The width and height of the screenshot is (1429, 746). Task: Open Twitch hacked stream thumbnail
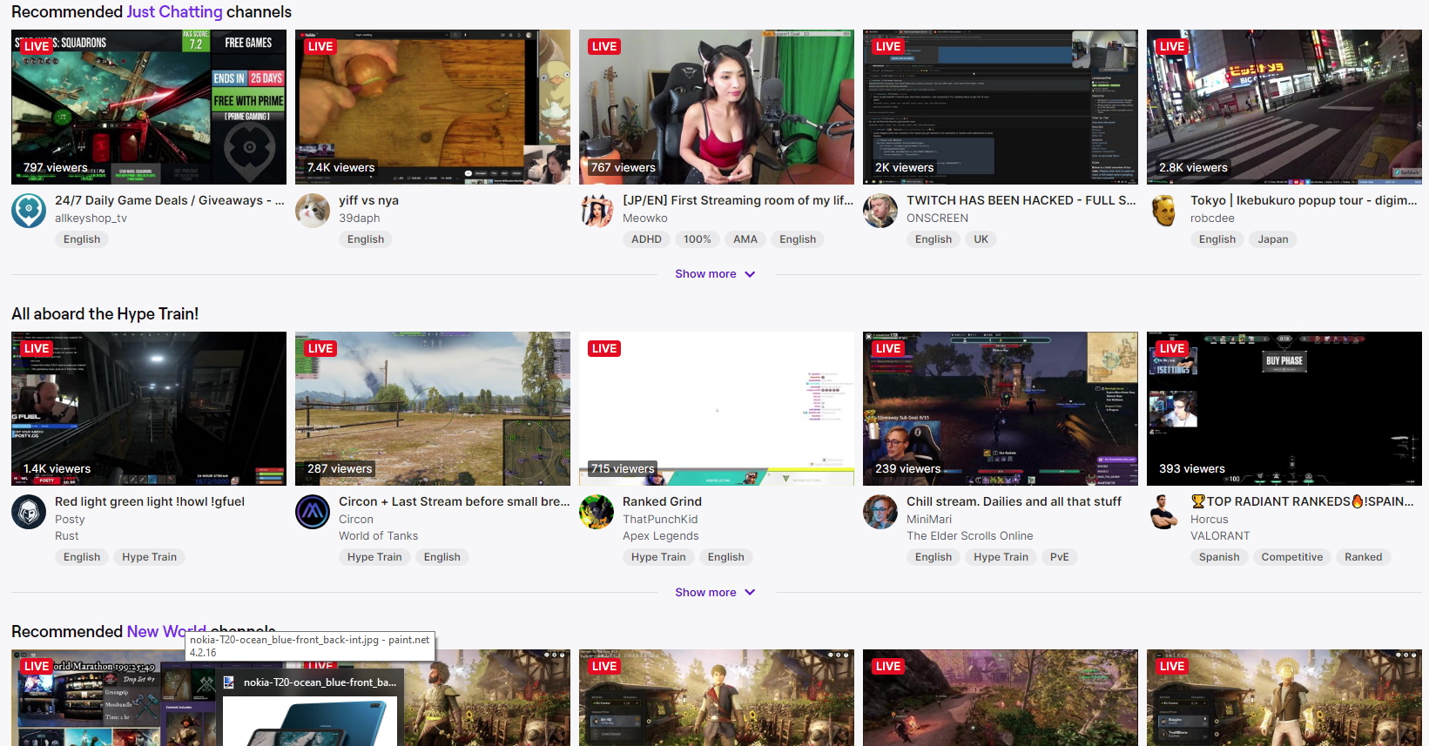[x=1001, y=107]
